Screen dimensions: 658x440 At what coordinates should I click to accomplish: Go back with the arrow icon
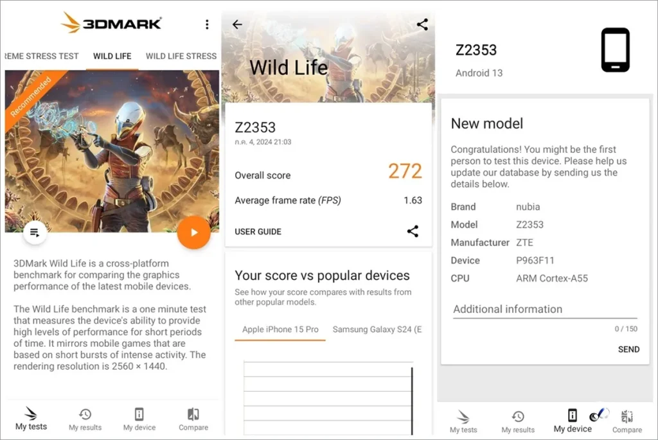pyautogui.click(x=238, y=24)
